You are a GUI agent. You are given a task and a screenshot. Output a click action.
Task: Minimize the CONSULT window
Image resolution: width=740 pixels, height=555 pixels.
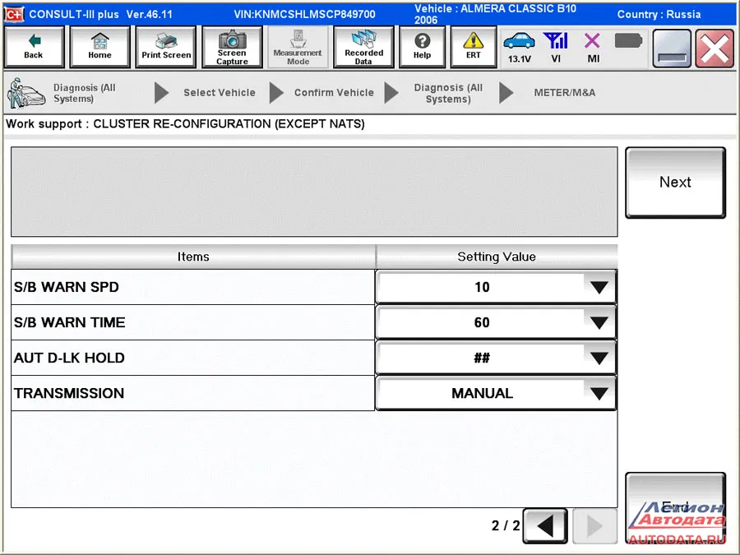[x=672, y=49]
